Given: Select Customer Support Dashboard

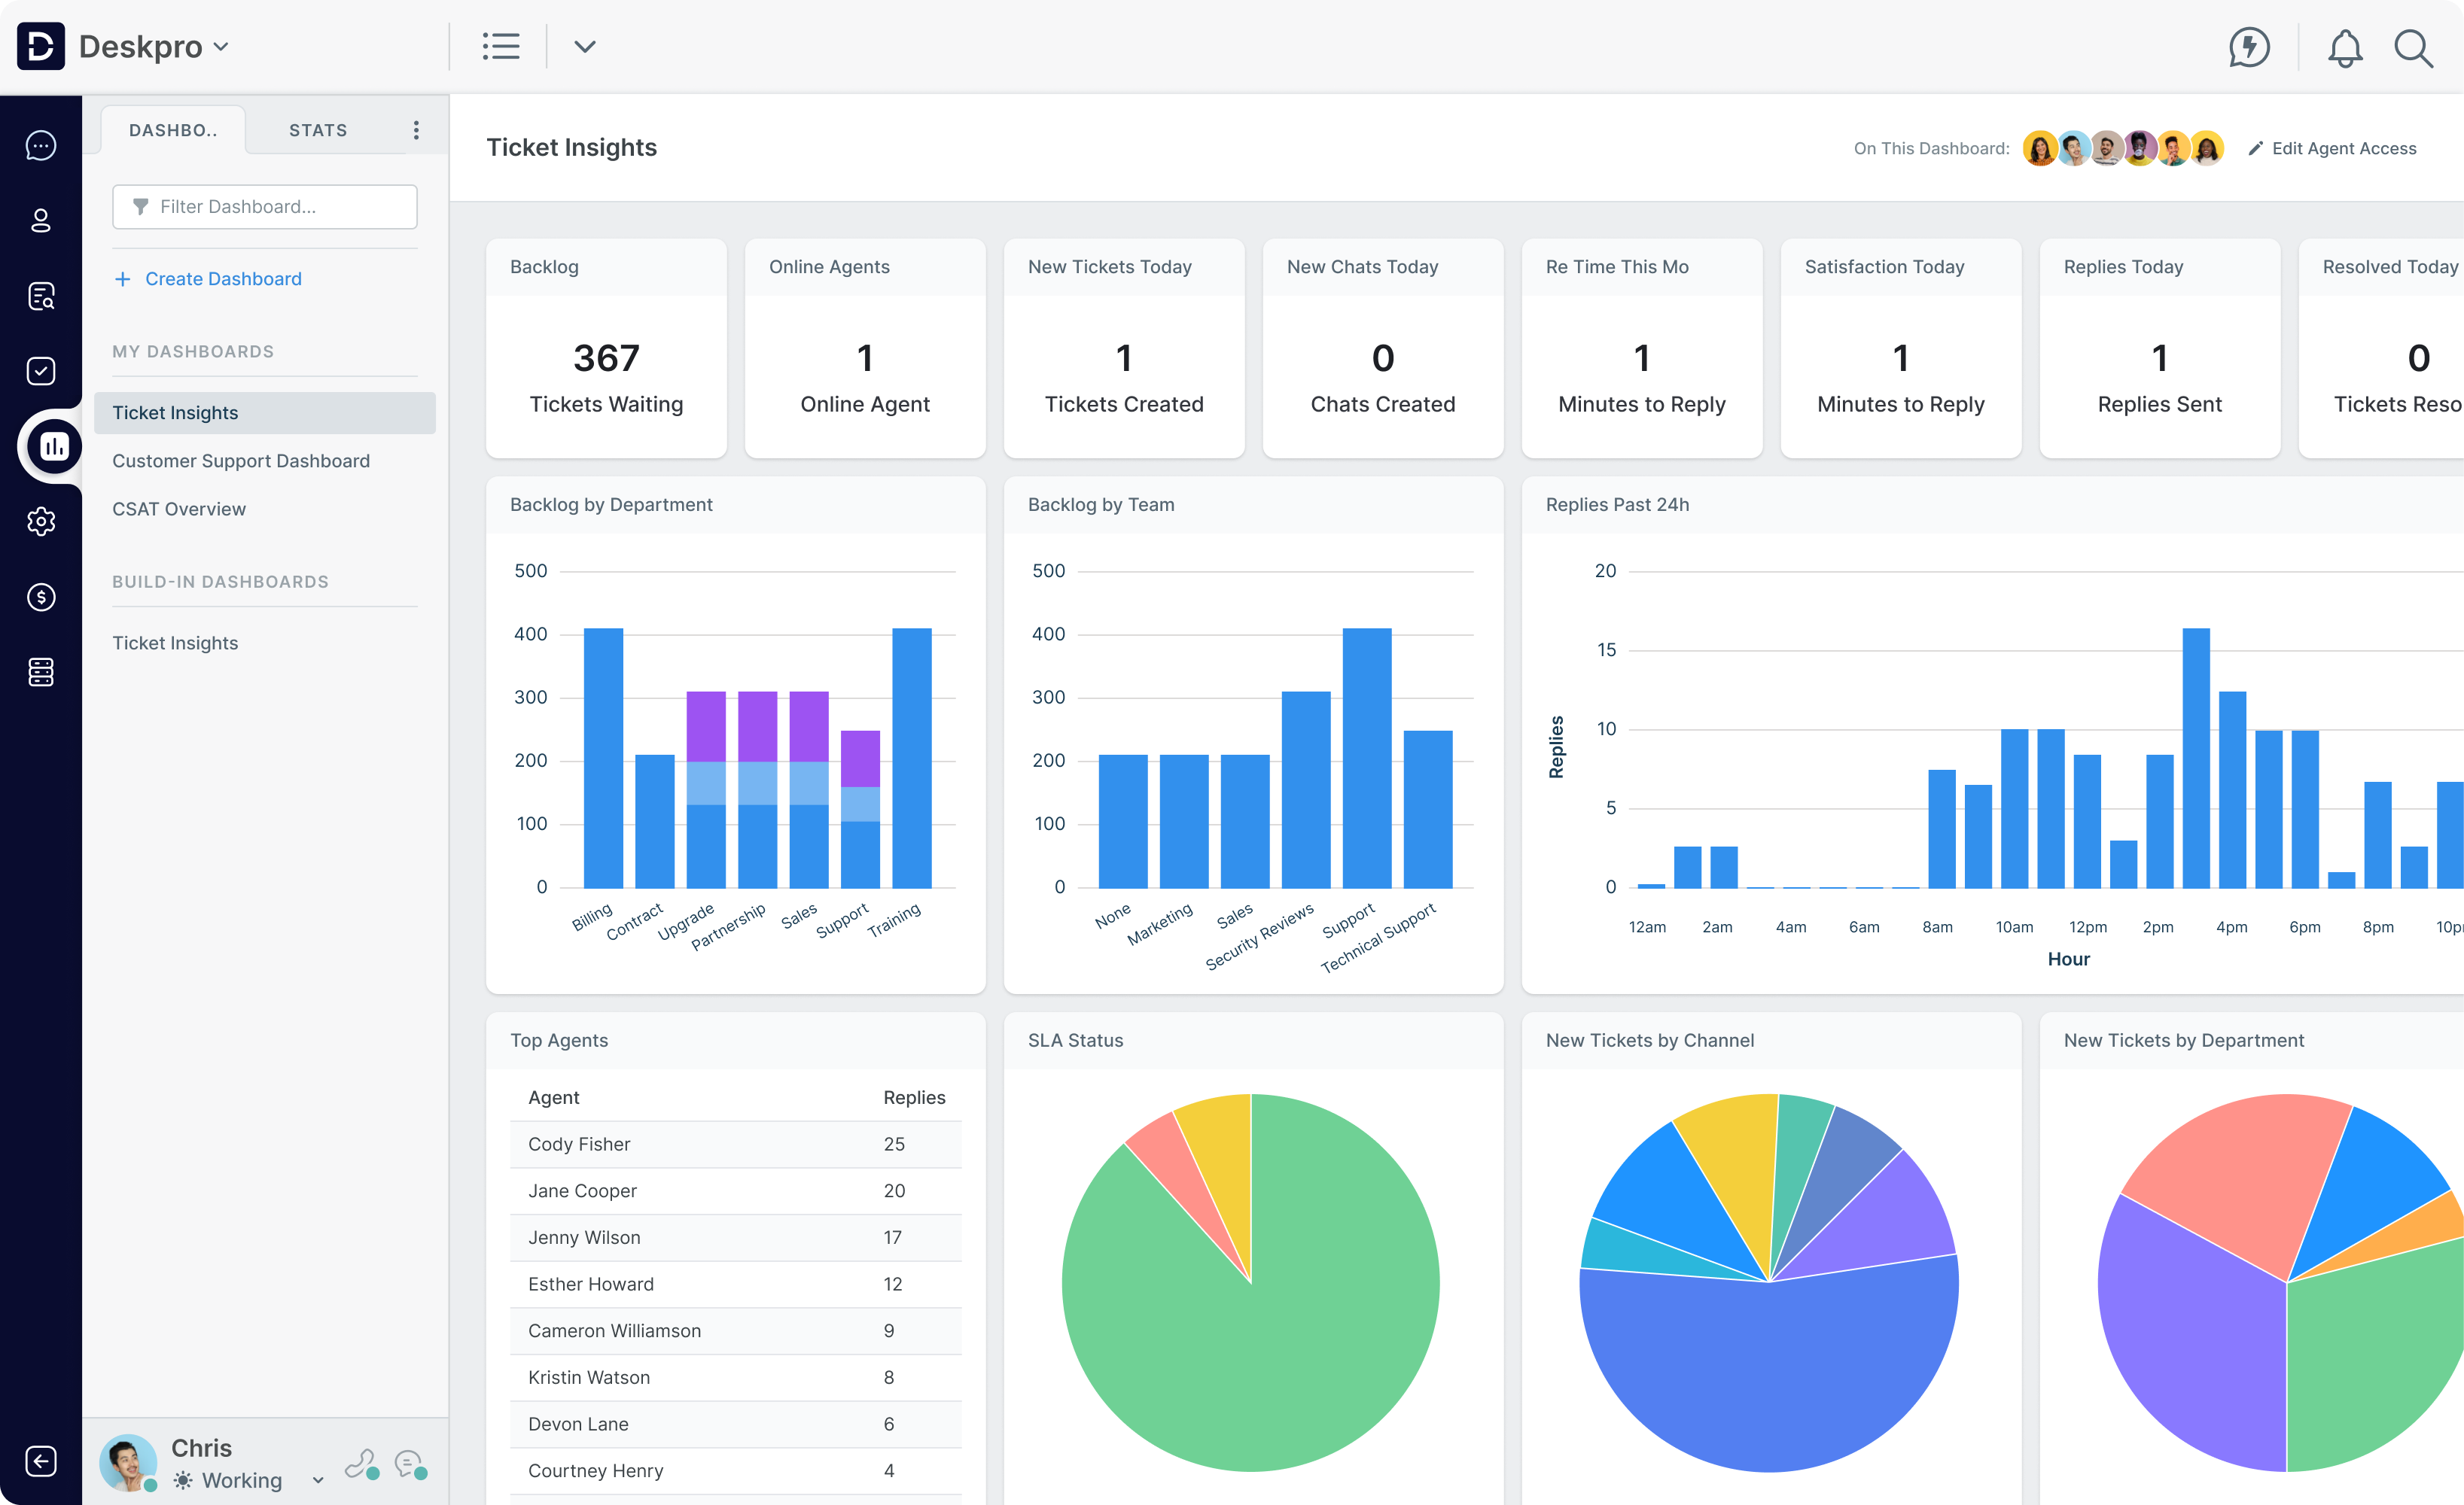Looking at the screenshot, I should pyautogui.click(x=241, y=461).
